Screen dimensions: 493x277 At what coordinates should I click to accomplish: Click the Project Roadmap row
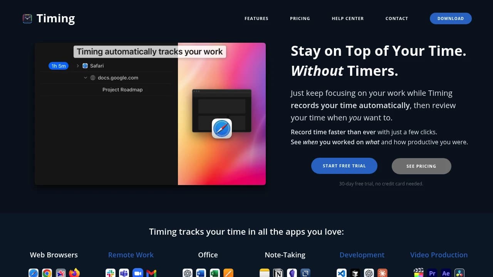click(x=122, y=90)
